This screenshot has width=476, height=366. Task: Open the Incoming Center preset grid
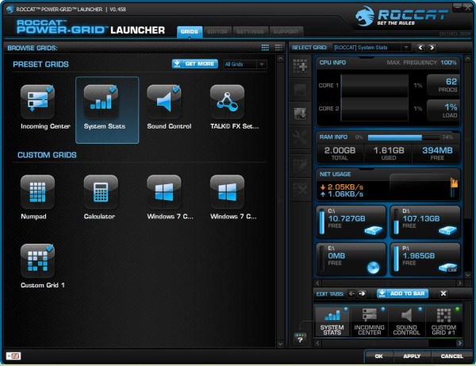point(37,102)
